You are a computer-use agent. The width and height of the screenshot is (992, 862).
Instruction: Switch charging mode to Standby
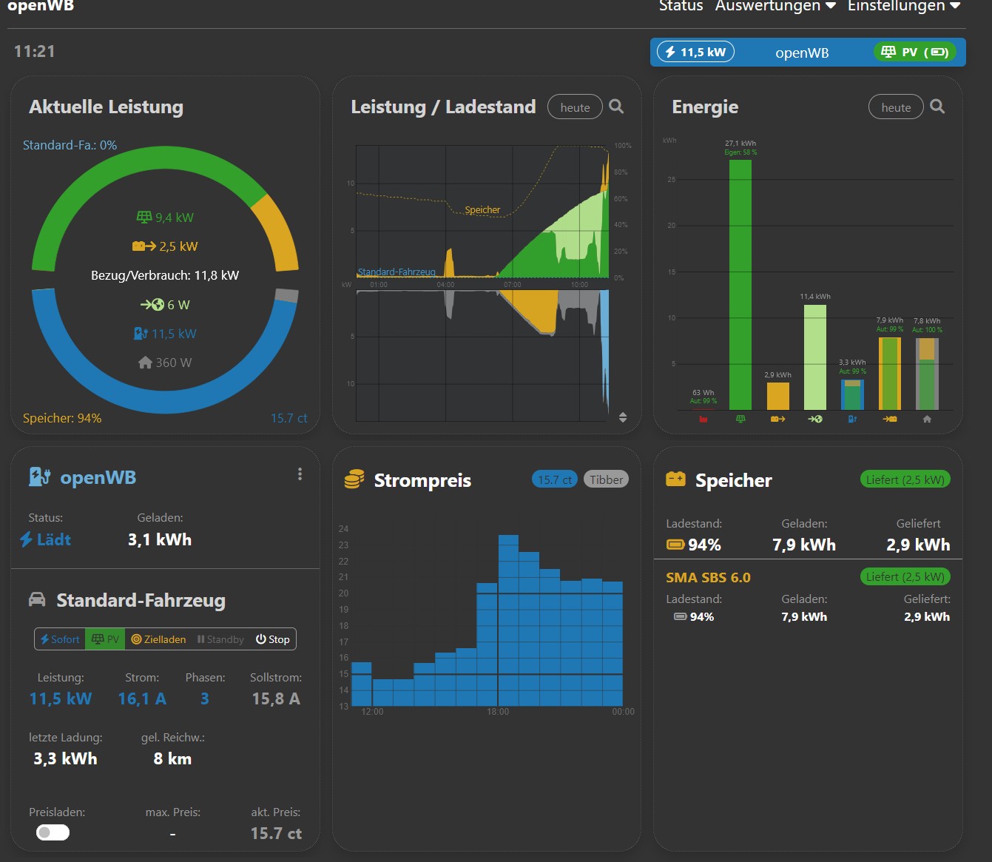click(220, 639)
